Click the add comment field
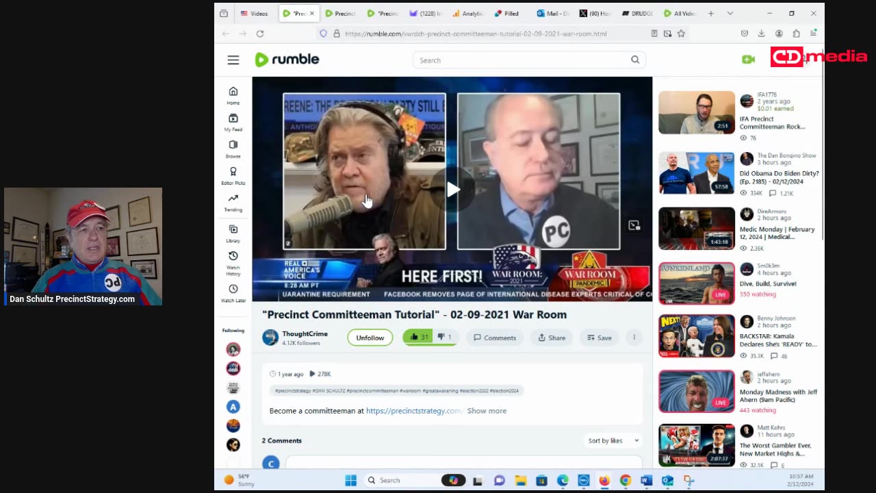Screen dimensions: 876x493 463,462
